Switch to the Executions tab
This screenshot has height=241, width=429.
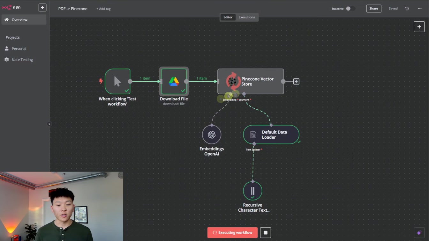pos(247,17)
